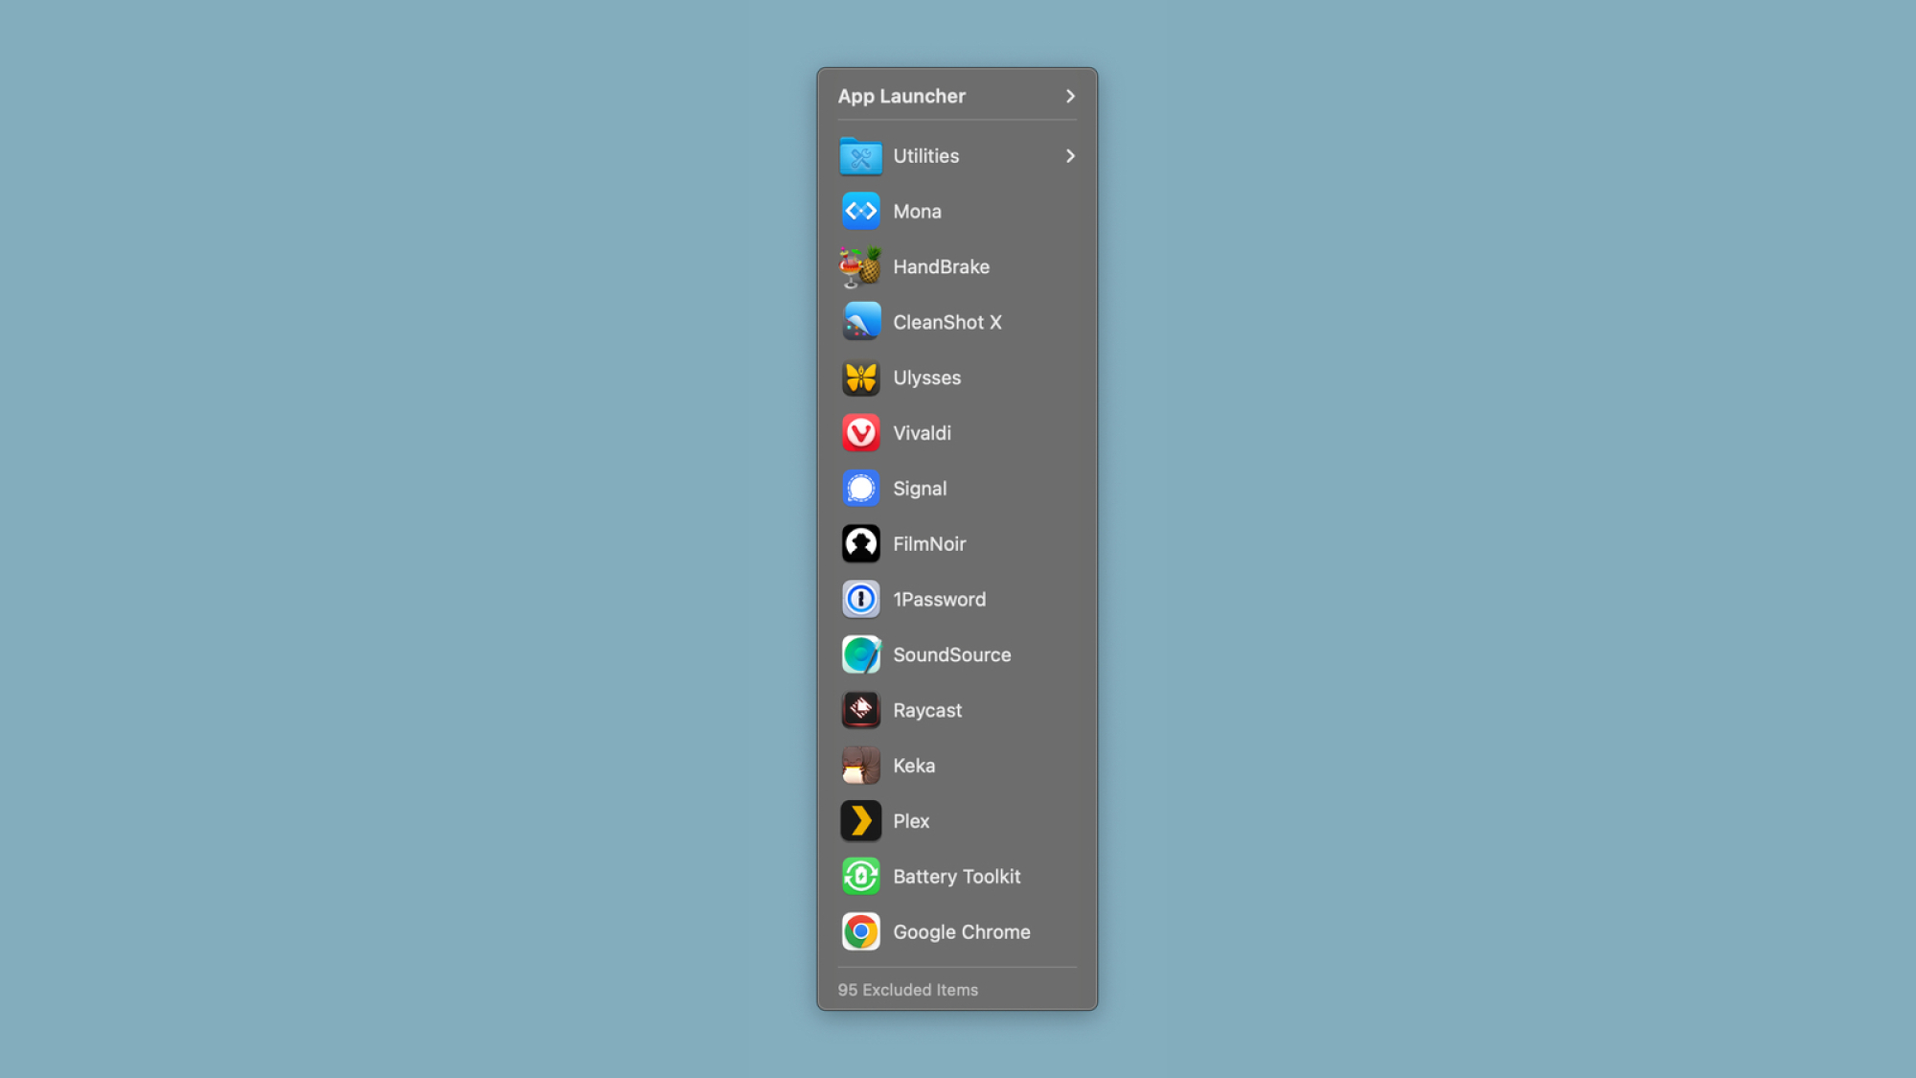Click the Raycast text label
The width and height of the screenshot is (1916, 1078).
[927, 711]
